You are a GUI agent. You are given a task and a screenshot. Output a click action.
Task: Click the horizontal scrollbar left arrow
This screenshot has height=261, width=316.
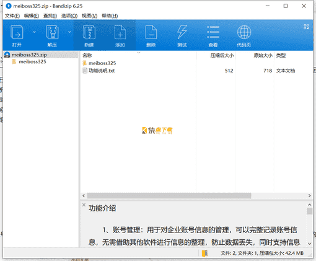(84, 195)
